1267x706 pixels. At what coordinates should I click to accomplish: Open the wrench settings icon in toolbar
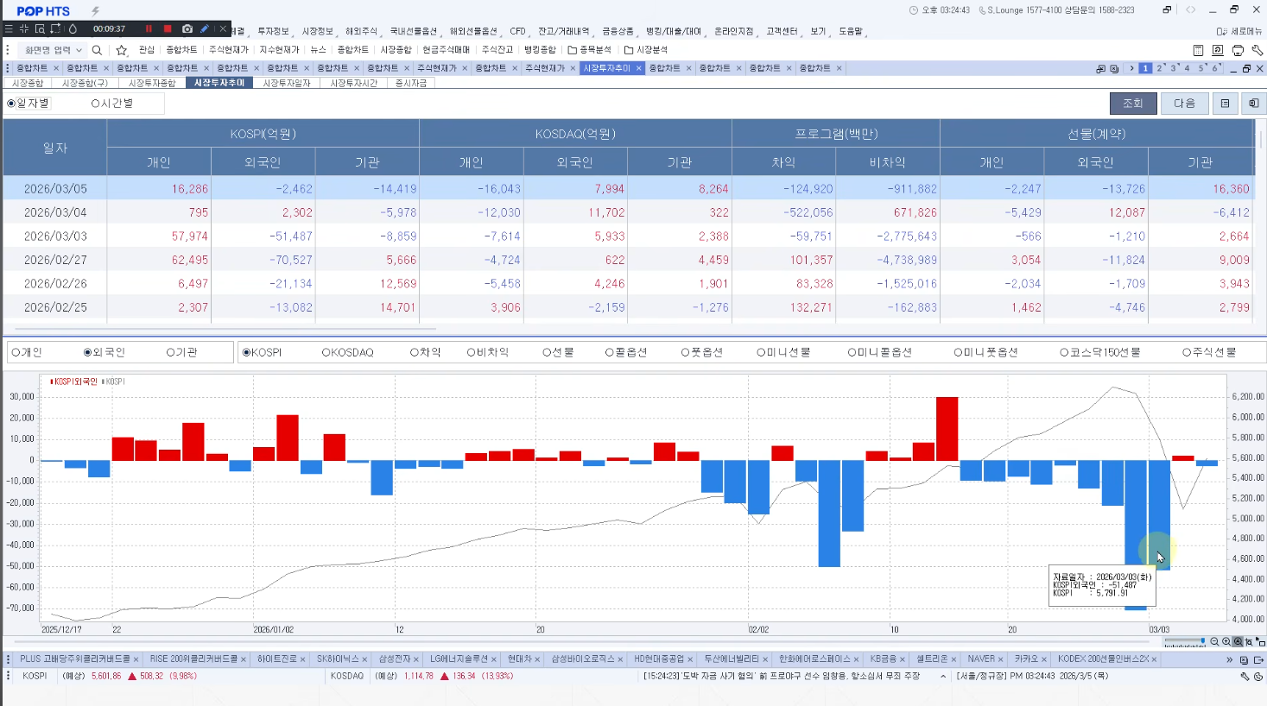tap(1257, 50)
